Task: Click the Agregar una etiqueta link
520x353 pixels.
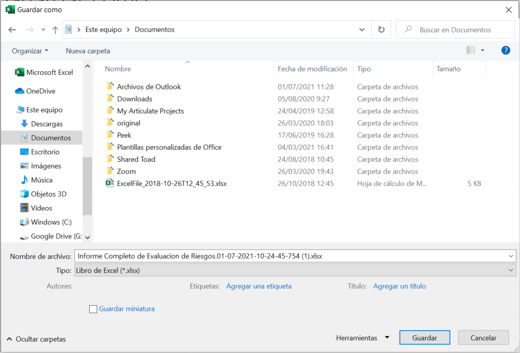Action: pyautogui.click(x=259, y=286)
